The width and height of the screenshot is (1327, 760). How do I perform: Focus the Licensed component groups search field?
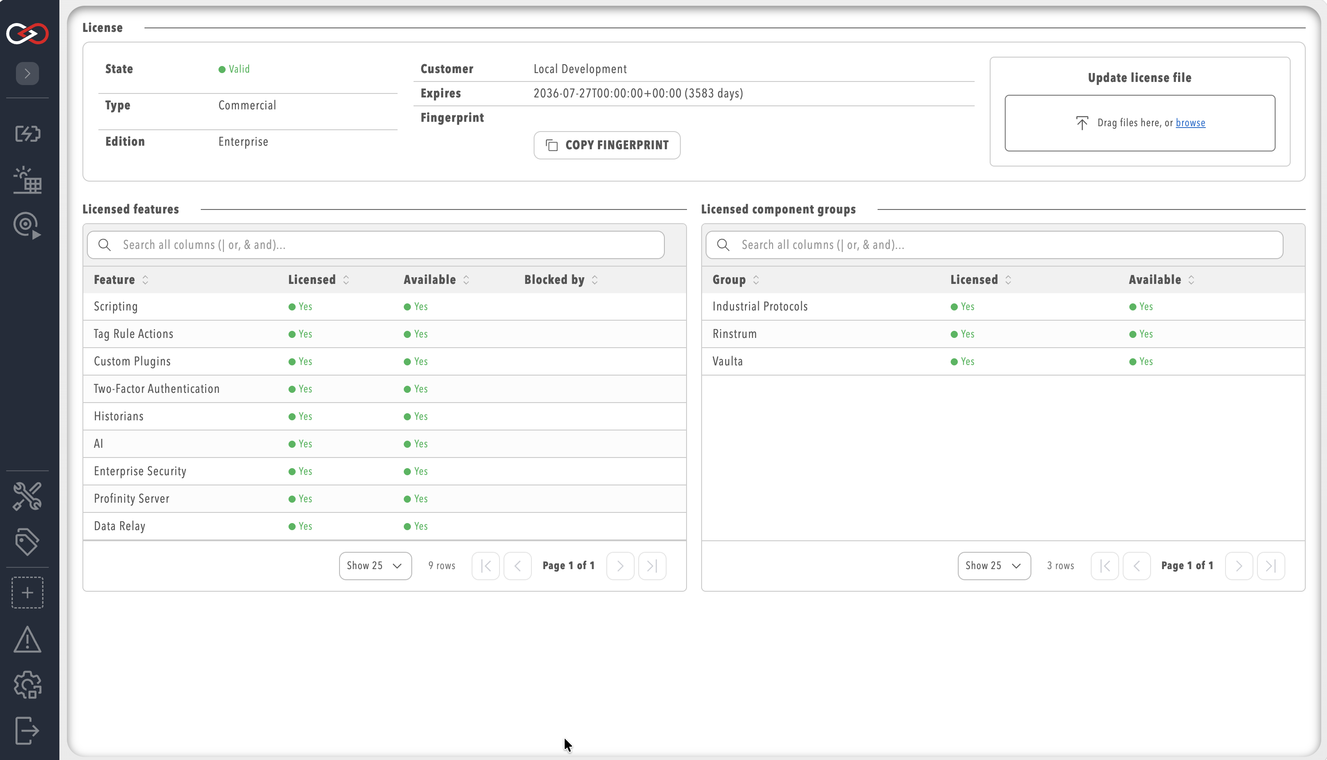coord(994,245)
